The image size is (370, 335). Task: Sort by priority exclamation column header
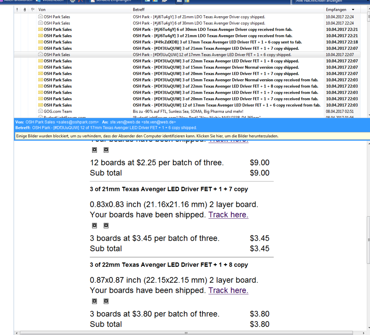coord(17,10)
